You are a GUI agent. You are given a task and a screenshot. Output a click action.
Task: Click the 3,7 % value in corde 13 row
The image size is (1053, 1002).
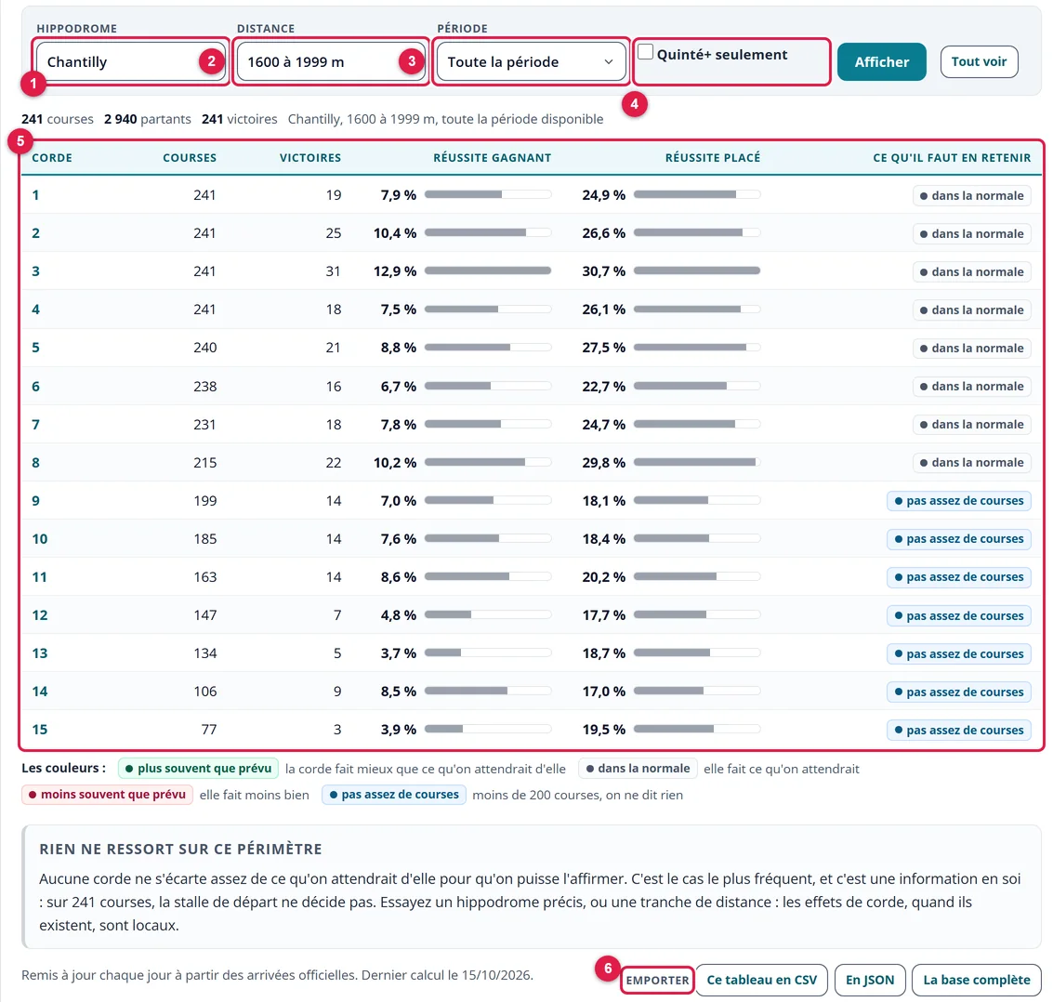tap(398, 653)
